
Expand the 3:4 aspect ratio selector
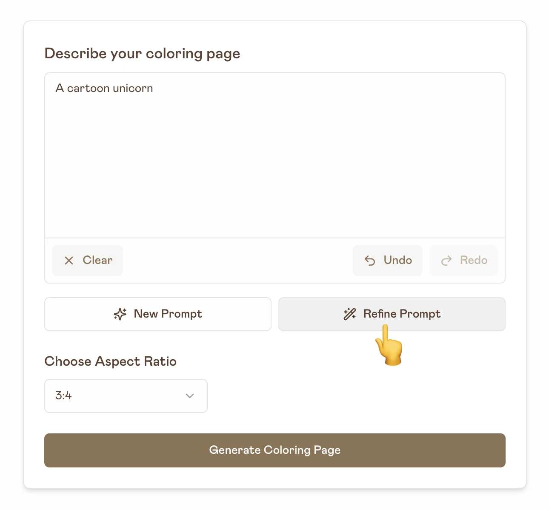pyautogui.click(x=126, y=396)
